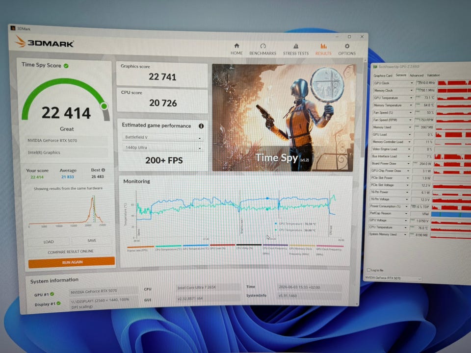The height and width of the screenshot is (353, 471).
Task: Open Memory Clock sensor dropdown in GPU-Z
Action: coord(412,90)
